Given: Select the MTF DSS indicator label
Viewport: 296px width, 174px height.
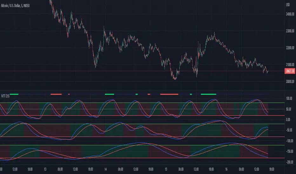Looking at the screenshot, I should [5, 96].
